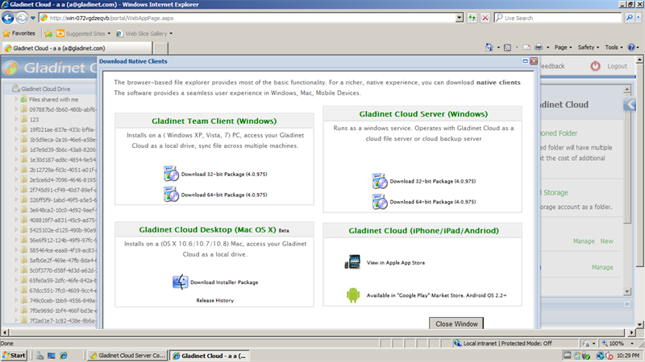
Task: Click the browser Back arrow button
Action: tap(8, 18)
